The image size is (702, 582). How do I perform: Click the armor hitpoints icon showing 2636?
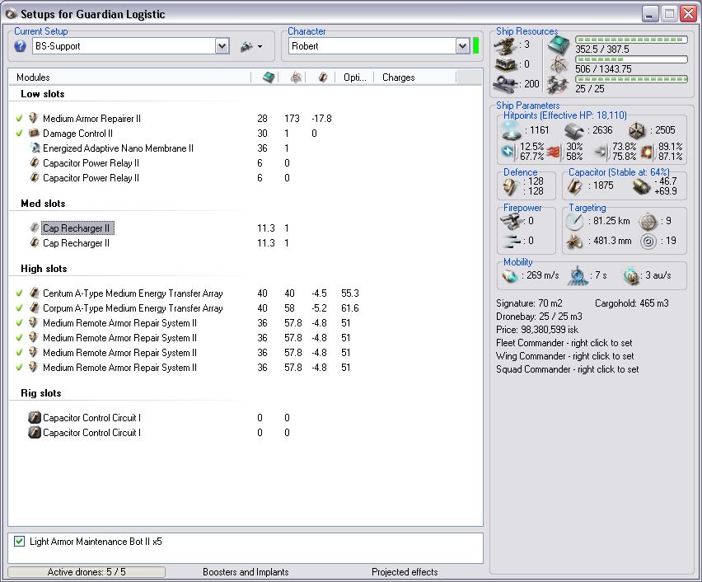[574, 130]
